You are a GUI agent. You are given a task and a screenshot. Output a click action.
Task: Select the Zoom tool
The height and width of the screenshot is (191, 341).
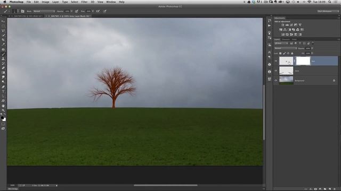coord(3,110)
